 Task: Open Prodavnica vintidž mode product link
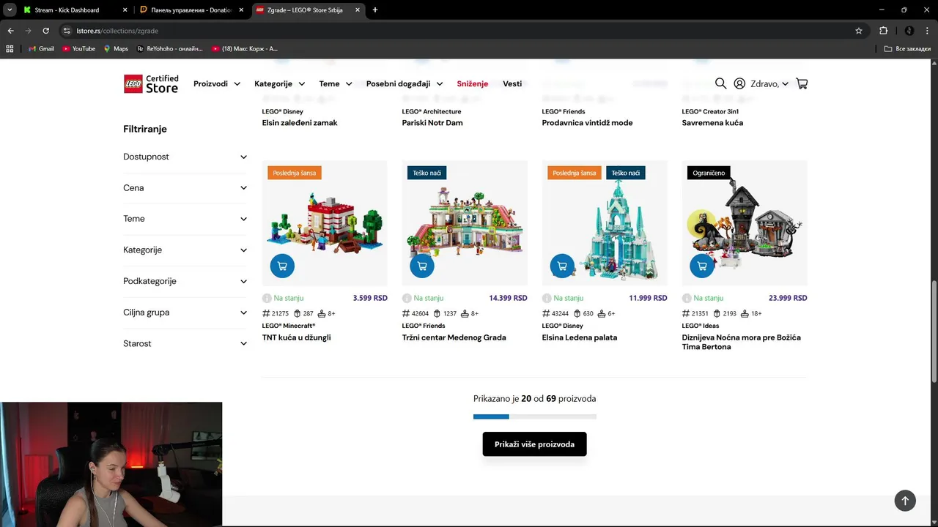coord(587,123)
